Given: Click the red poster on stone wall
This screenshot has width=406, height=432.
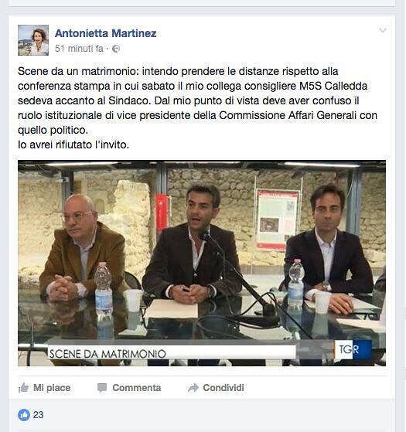Looking at the screenshot, I should coord(277,219).
